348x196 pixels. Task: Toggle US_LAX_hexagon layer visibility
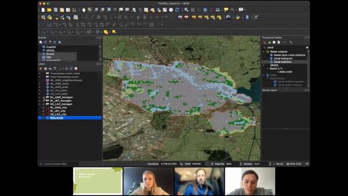tap(43, 104)
